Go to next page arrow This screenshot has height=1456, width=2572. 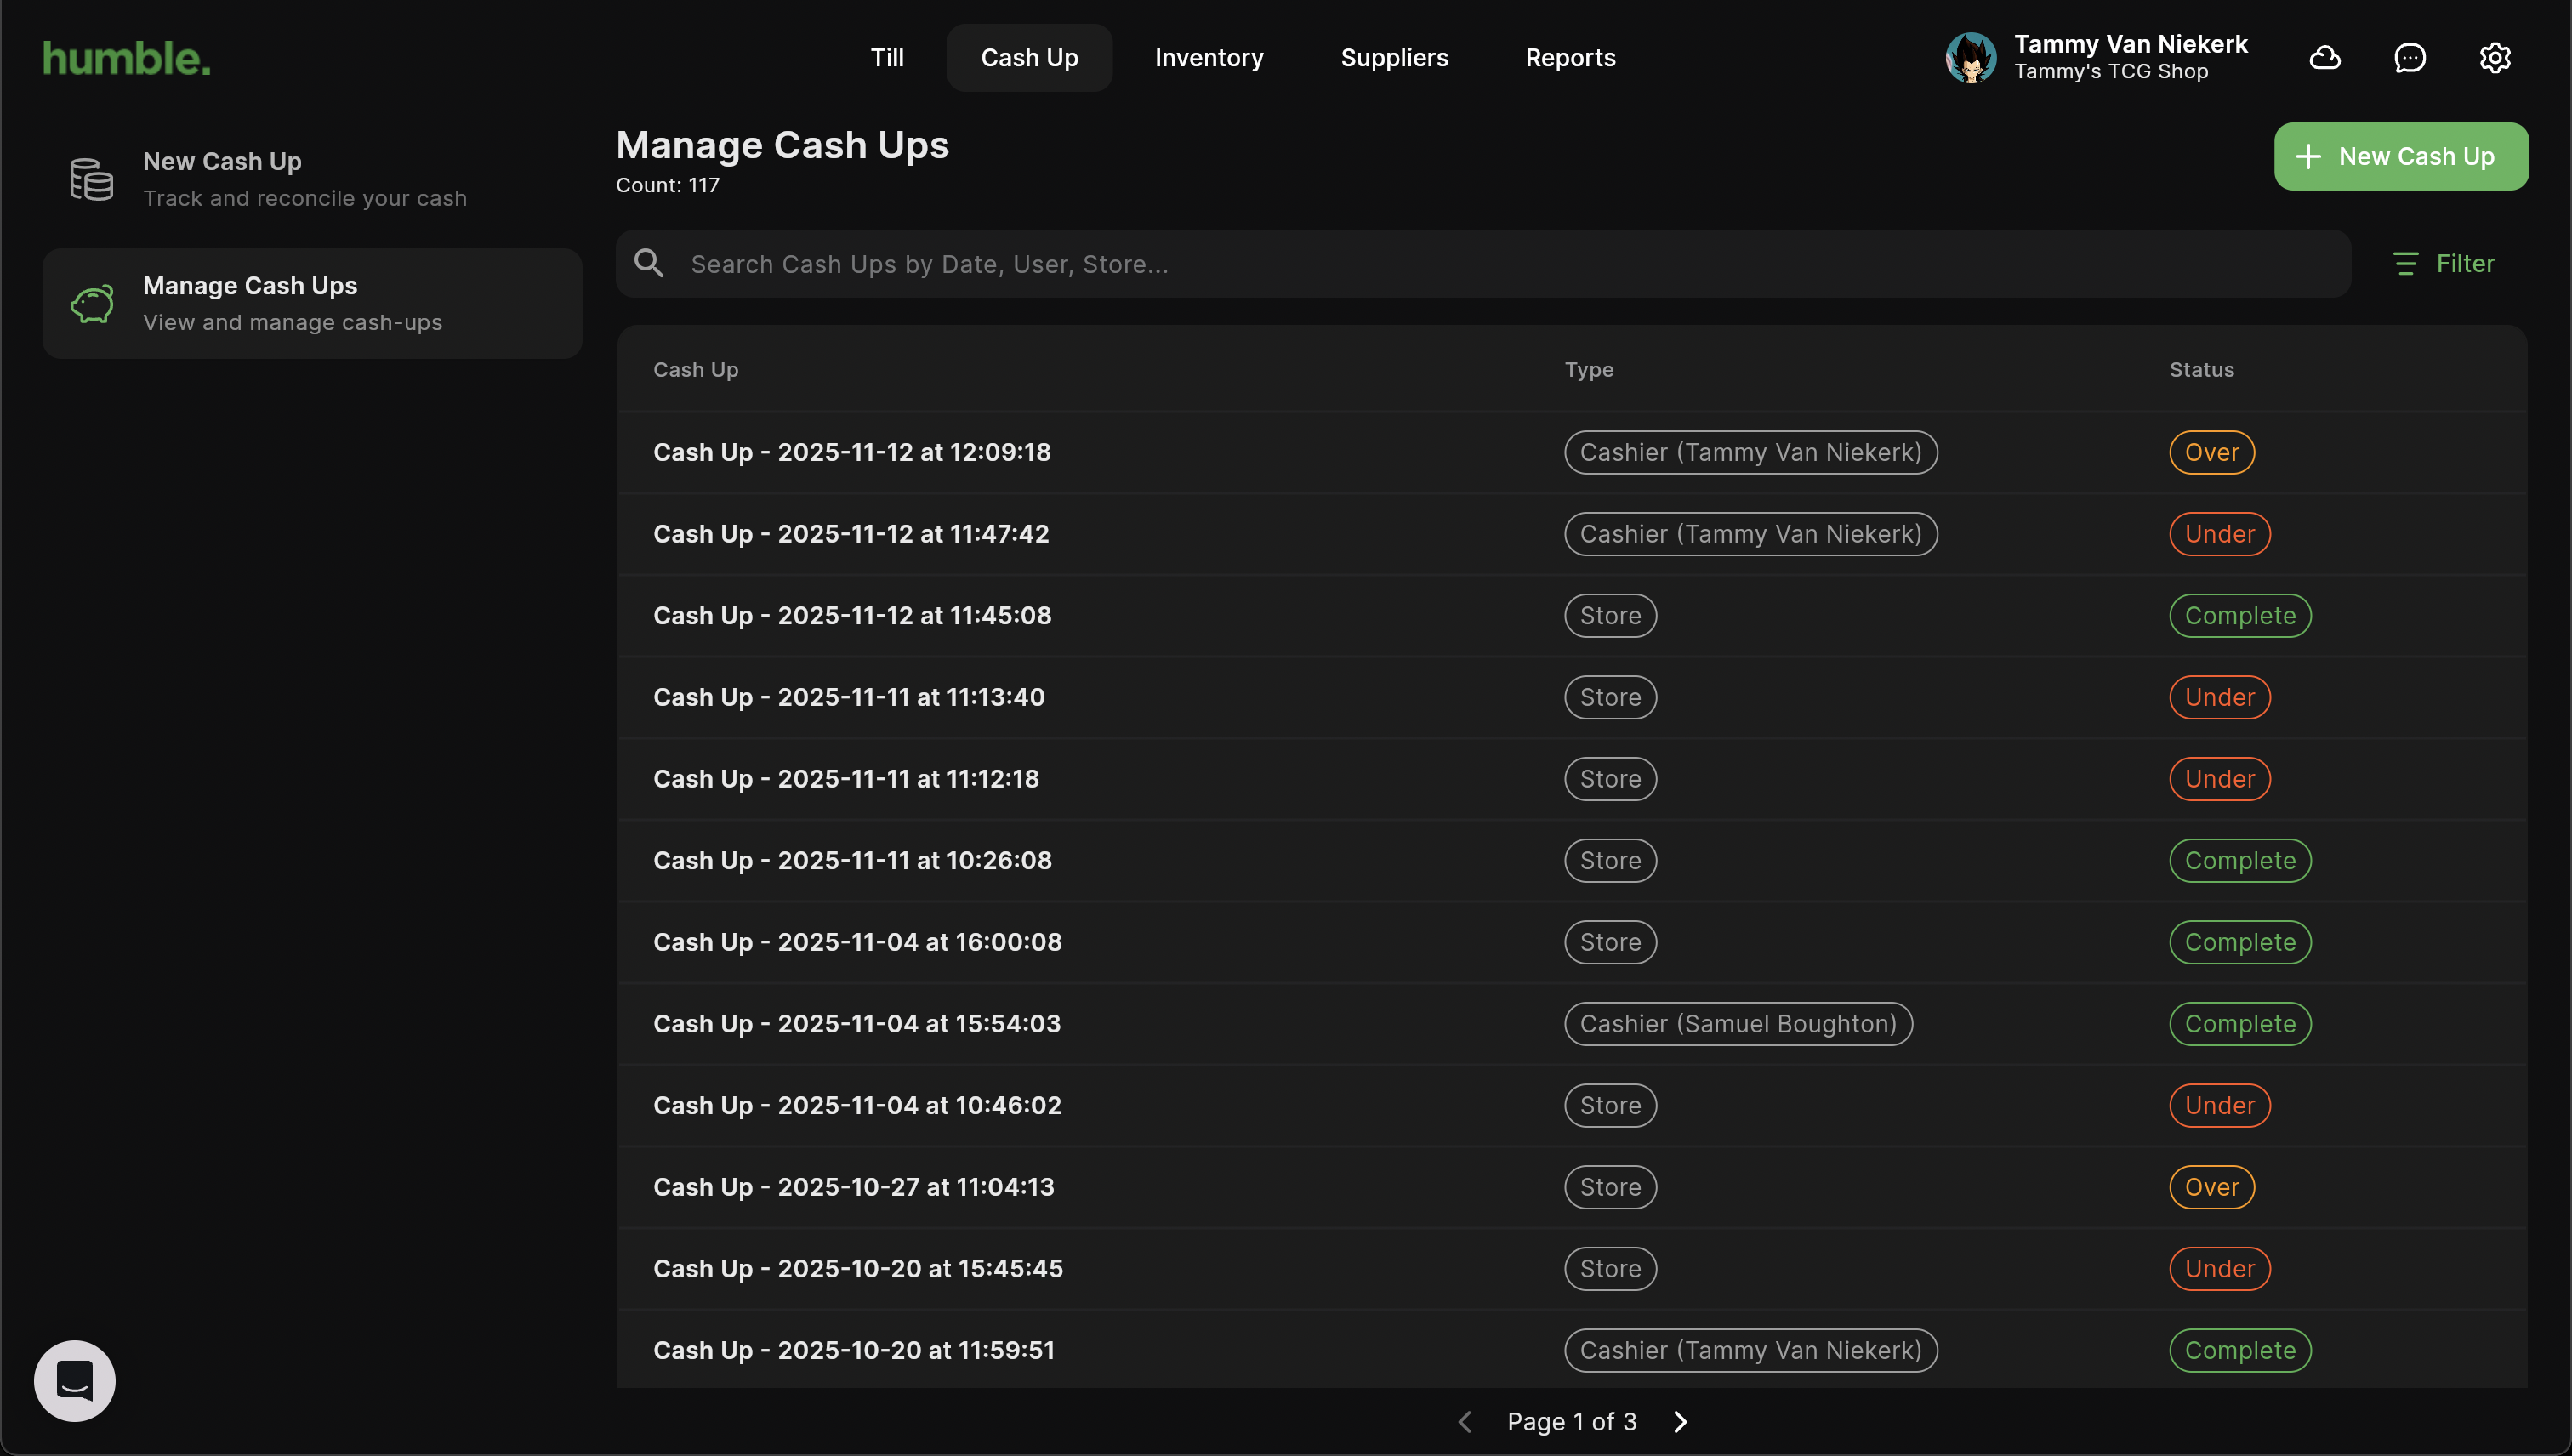[x=1680, y=1421]
